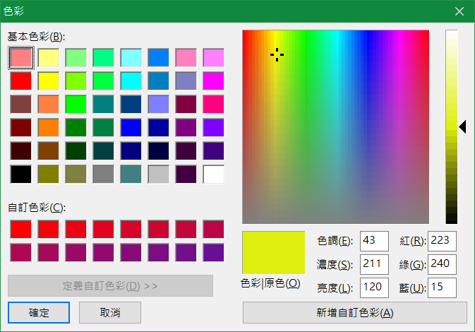Image resolution: width=475 pixels, height=332 pixels.
Task: Pick the cyan basic color swatch
Action: click(x=131, y=81)
